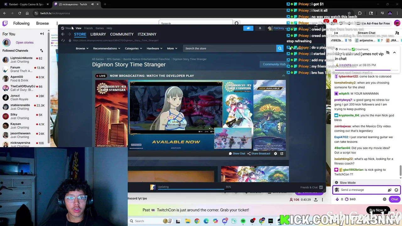
Task: Open Steam's Friends menu
Action: [88, 28]
